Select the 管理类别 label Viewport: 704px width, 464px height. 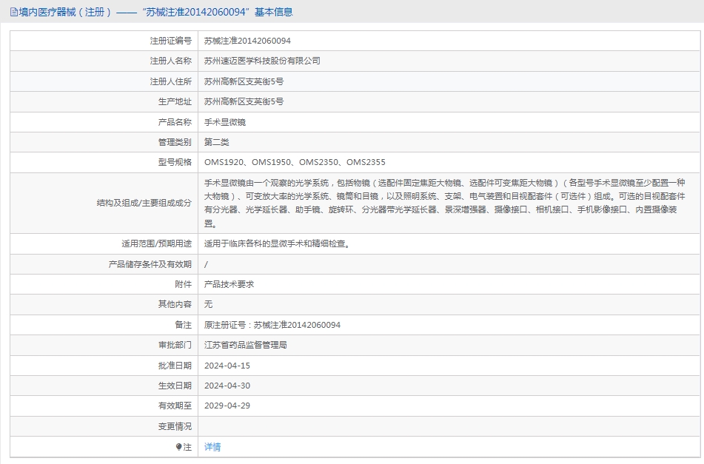[175, 142]
